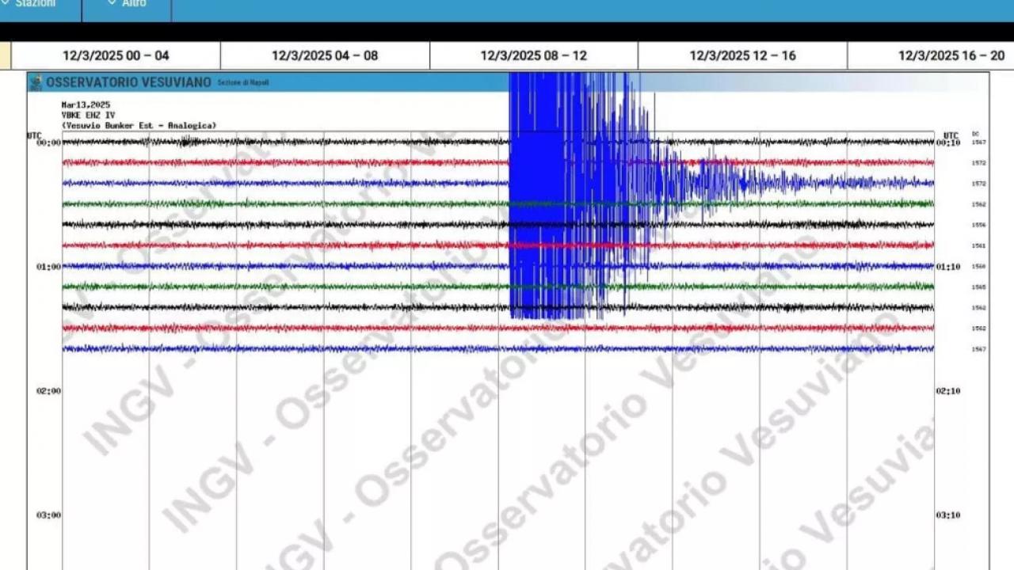Click the 02:10 right axis label
The image size is (1014, 570).
point(948,391)
